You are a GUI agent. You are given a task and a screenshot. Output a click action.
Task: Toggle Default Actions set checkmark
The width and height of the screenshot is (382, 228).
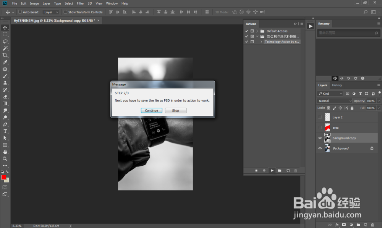click(246, 31)
